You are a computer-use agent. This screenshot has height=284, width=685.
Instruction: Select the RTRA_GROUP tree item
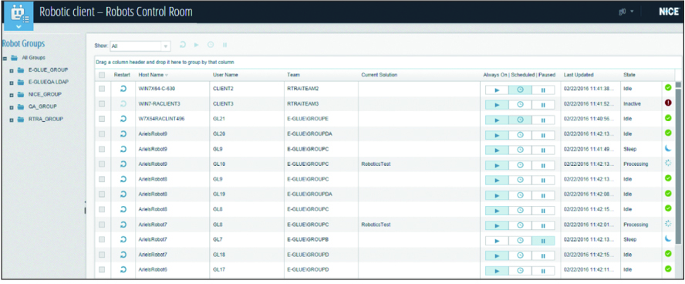pyautogui.click(x=46, y=119)
